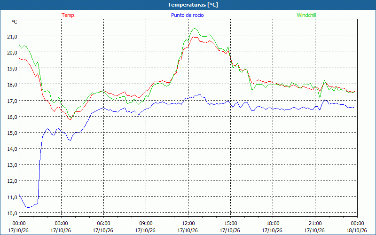The height and width of the screenshot is (235, 376).
Task: Click the '°C' axis unit label
Action: coord(15,22)
